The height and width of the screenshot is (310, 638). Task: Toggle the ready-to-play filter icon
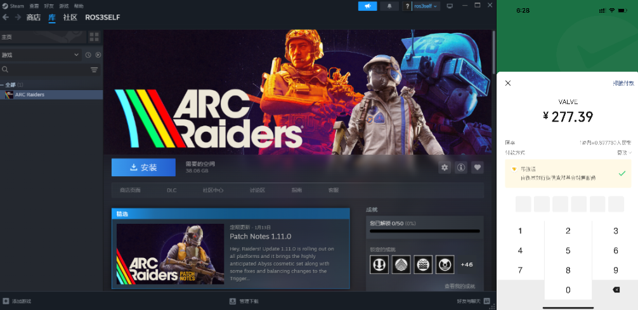click(98, 55)
